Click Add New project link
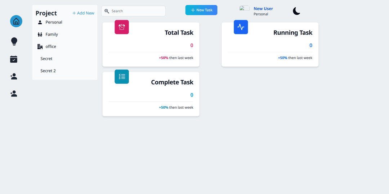This screenshot has width=389, height=194. pos(83,13)
